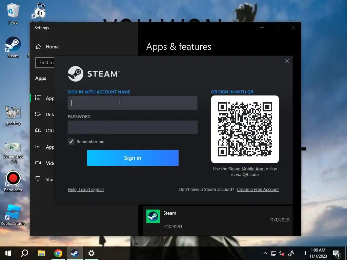Open the Recycle Bin 'f you' desktop icon
347x260 pixels.
(x=13, y=14)
